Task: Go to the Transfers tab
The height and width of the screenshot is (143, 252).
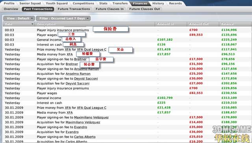Action: pos(120,4)
